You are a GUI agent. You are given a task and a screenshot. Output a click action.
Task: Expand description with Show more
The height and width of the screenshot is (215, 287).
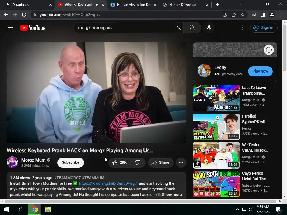click(x=172, y=195)
